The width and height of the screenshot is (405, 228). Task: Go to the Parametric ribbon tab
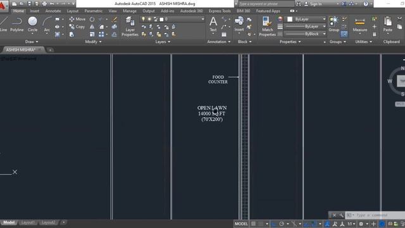coord(93,11)
